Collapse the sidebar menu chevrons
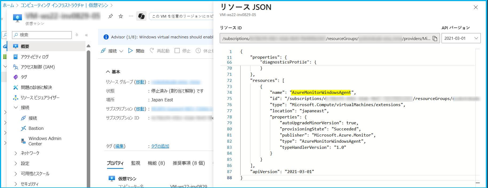488x188 pixels. [86, 35]
